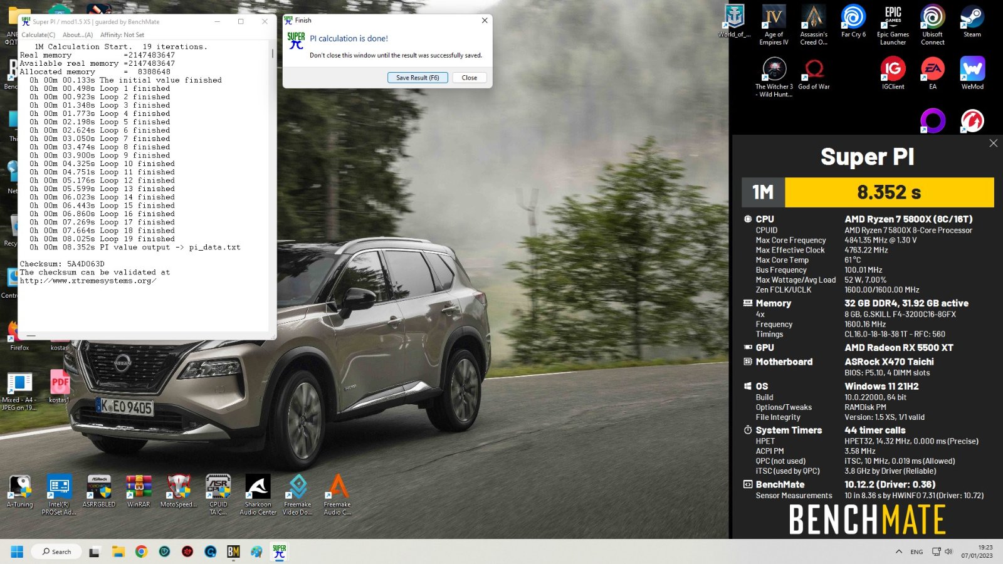
Task: Open Freemake Video Downloader shortcut
Action: 298,494
